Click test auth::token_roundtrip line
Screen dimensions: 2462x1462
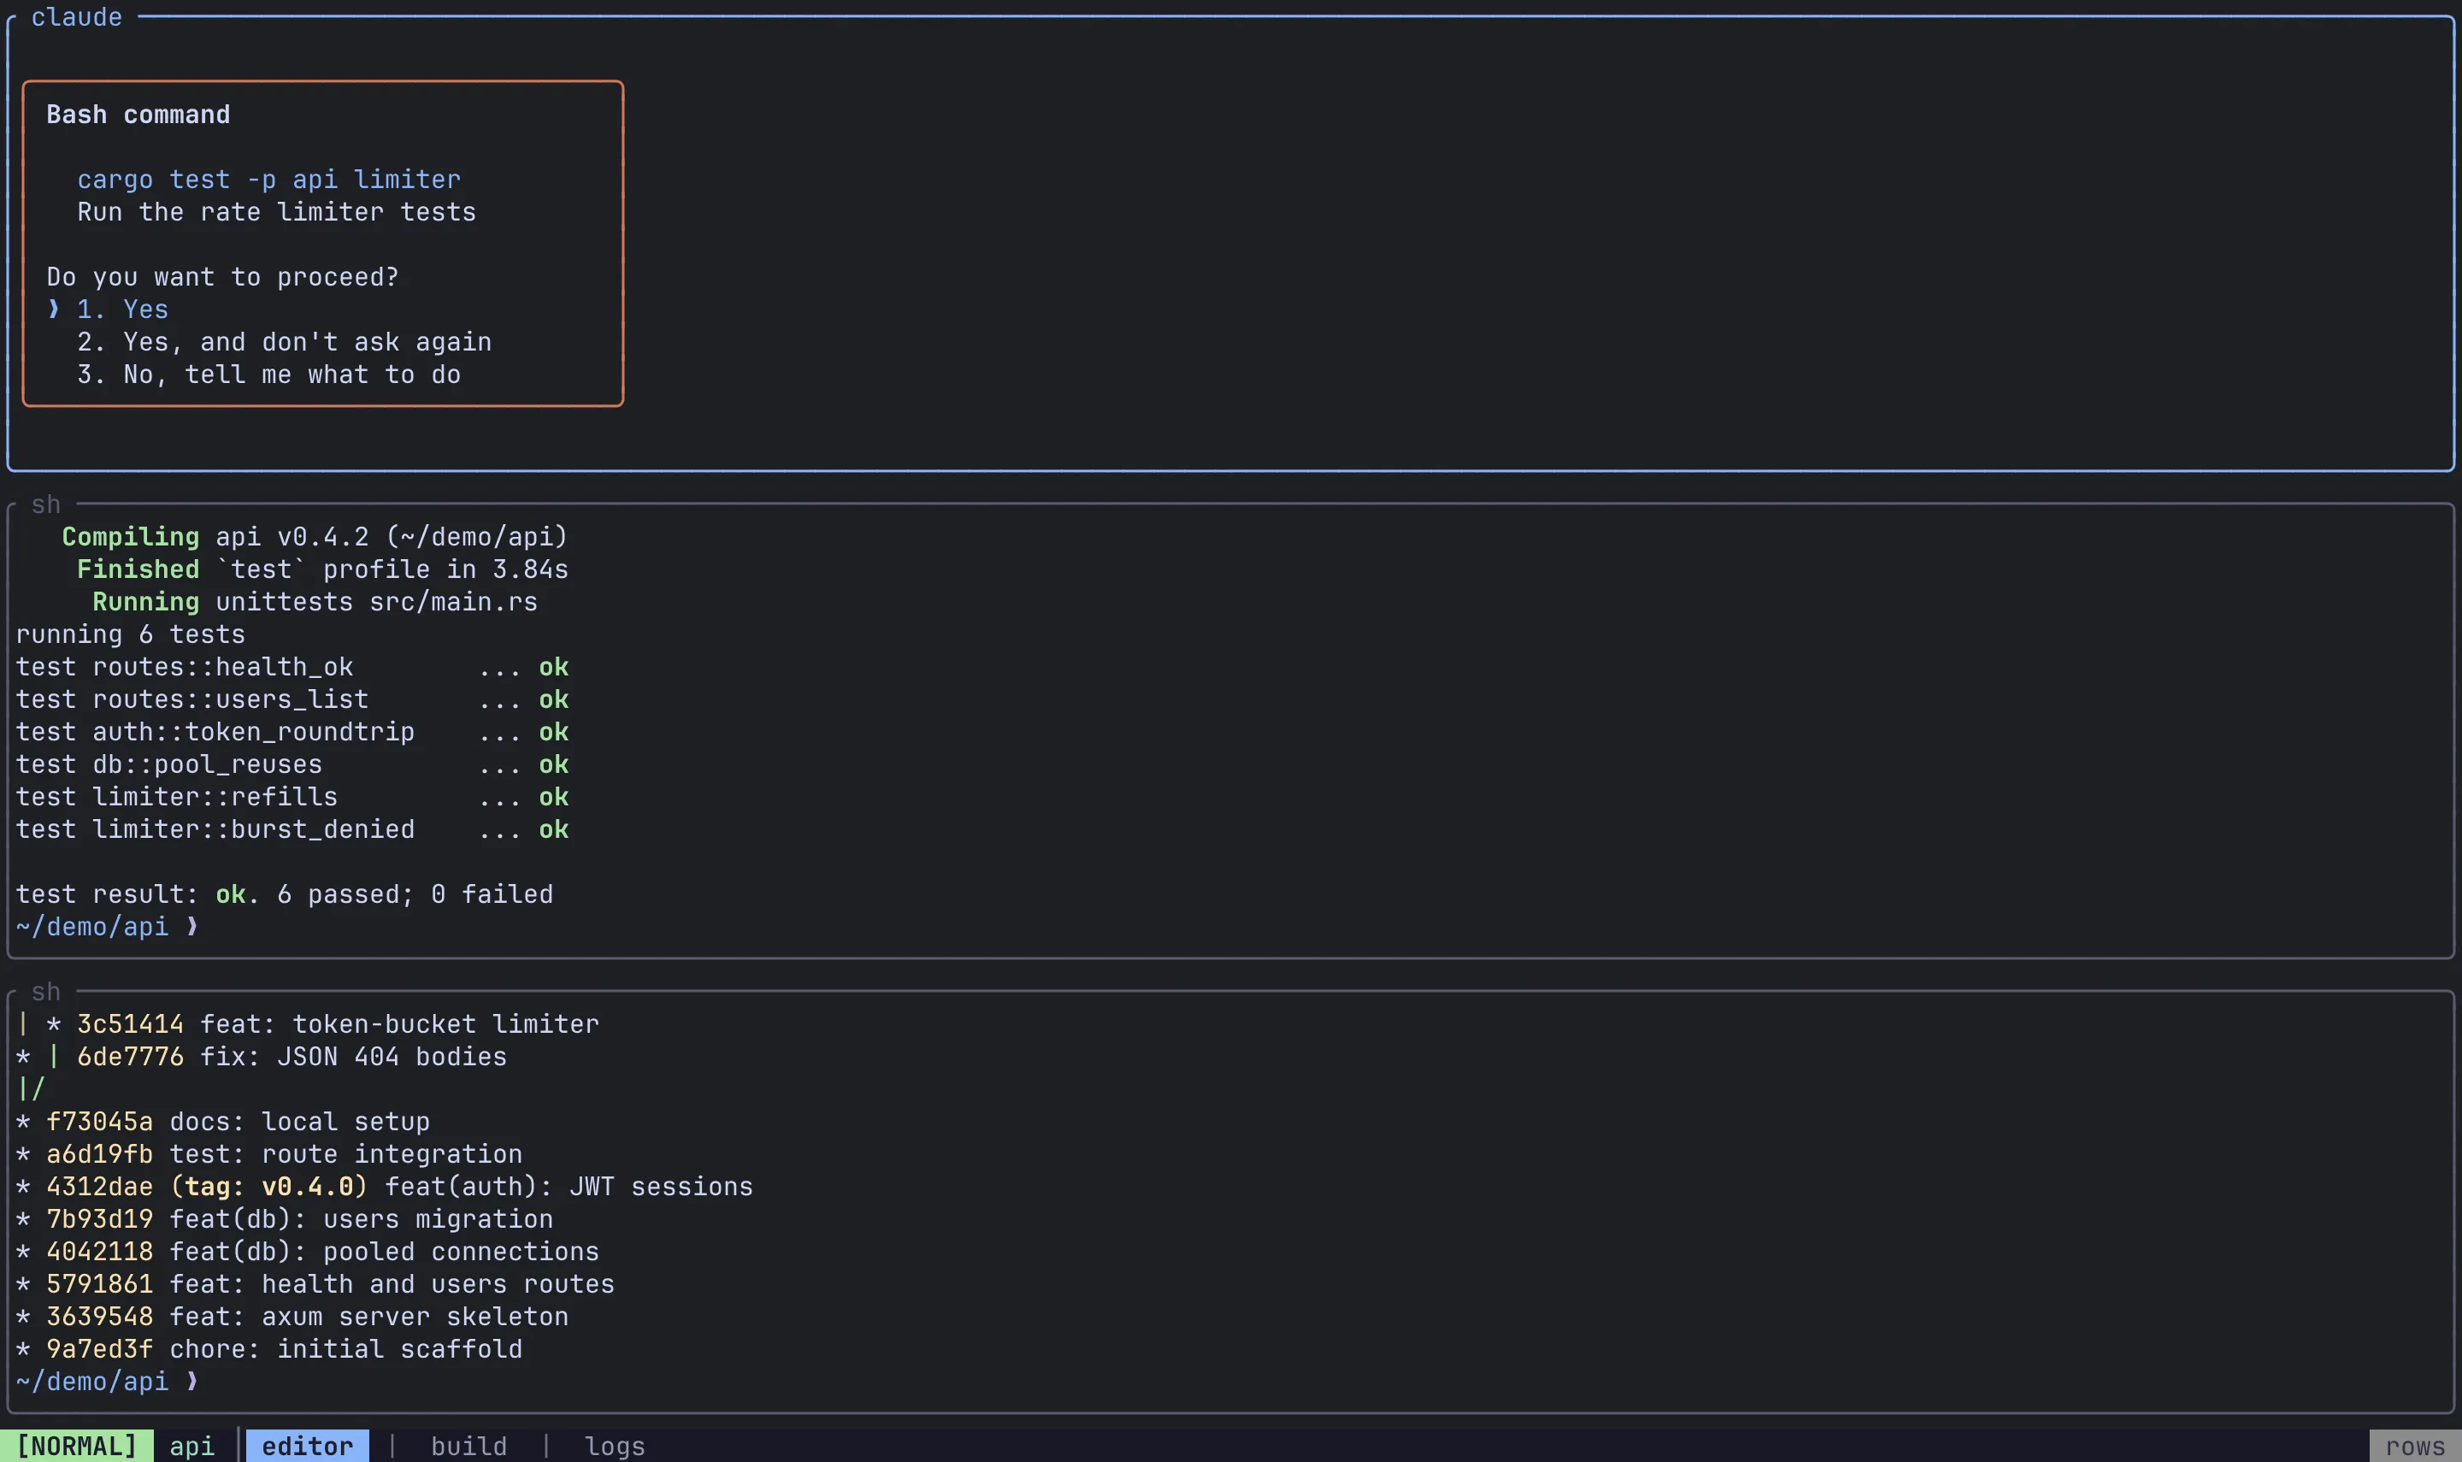coord(292,732)
